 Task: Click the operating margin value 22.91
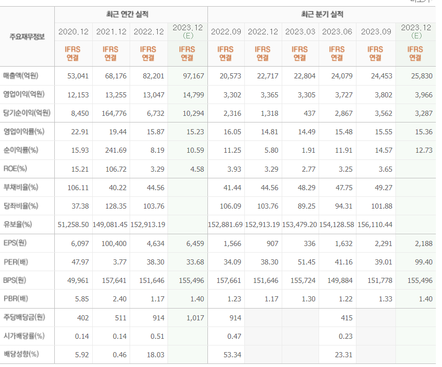pos(80,132)
